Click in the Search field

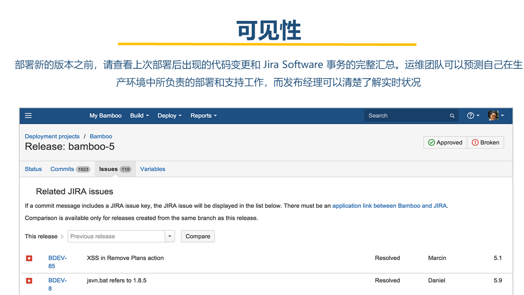(411, 116)
